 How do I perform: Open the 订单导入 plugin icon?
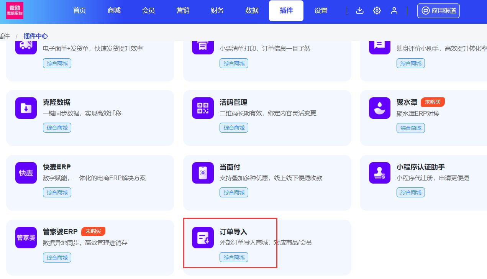point(203,238)
